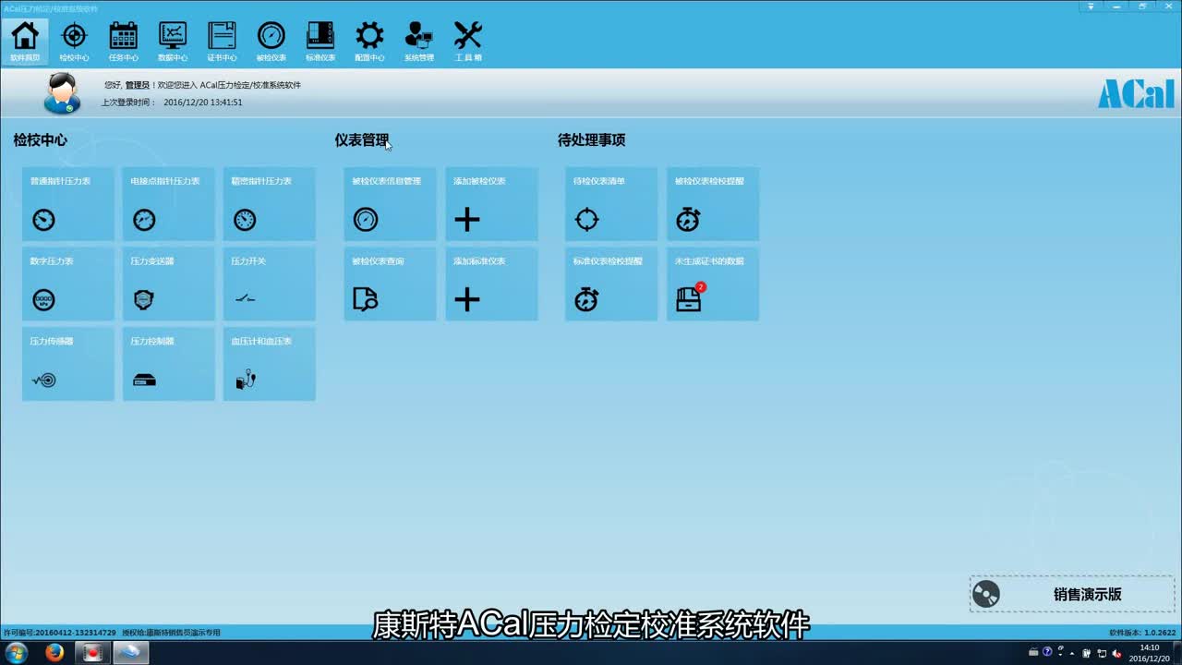Switch to the 软件首页 home tab

[25, 39]
